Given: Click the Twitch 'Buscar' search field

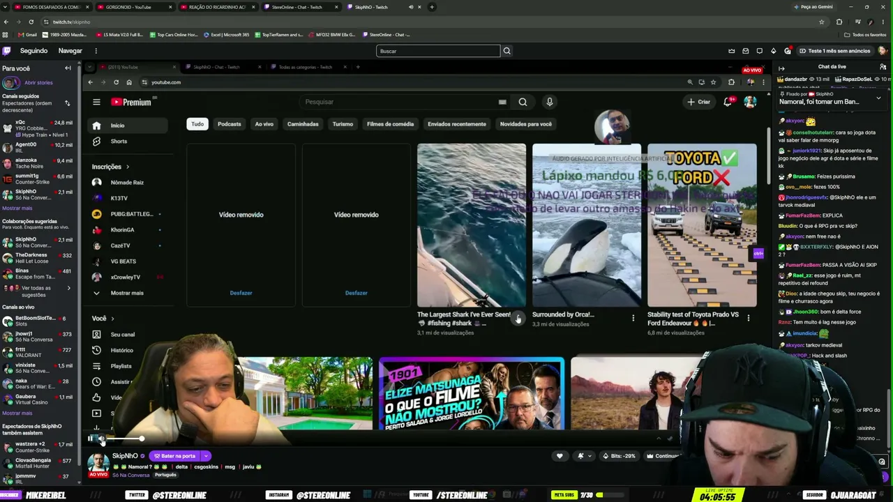Looking at the screenshot, I should click(438, 51).
